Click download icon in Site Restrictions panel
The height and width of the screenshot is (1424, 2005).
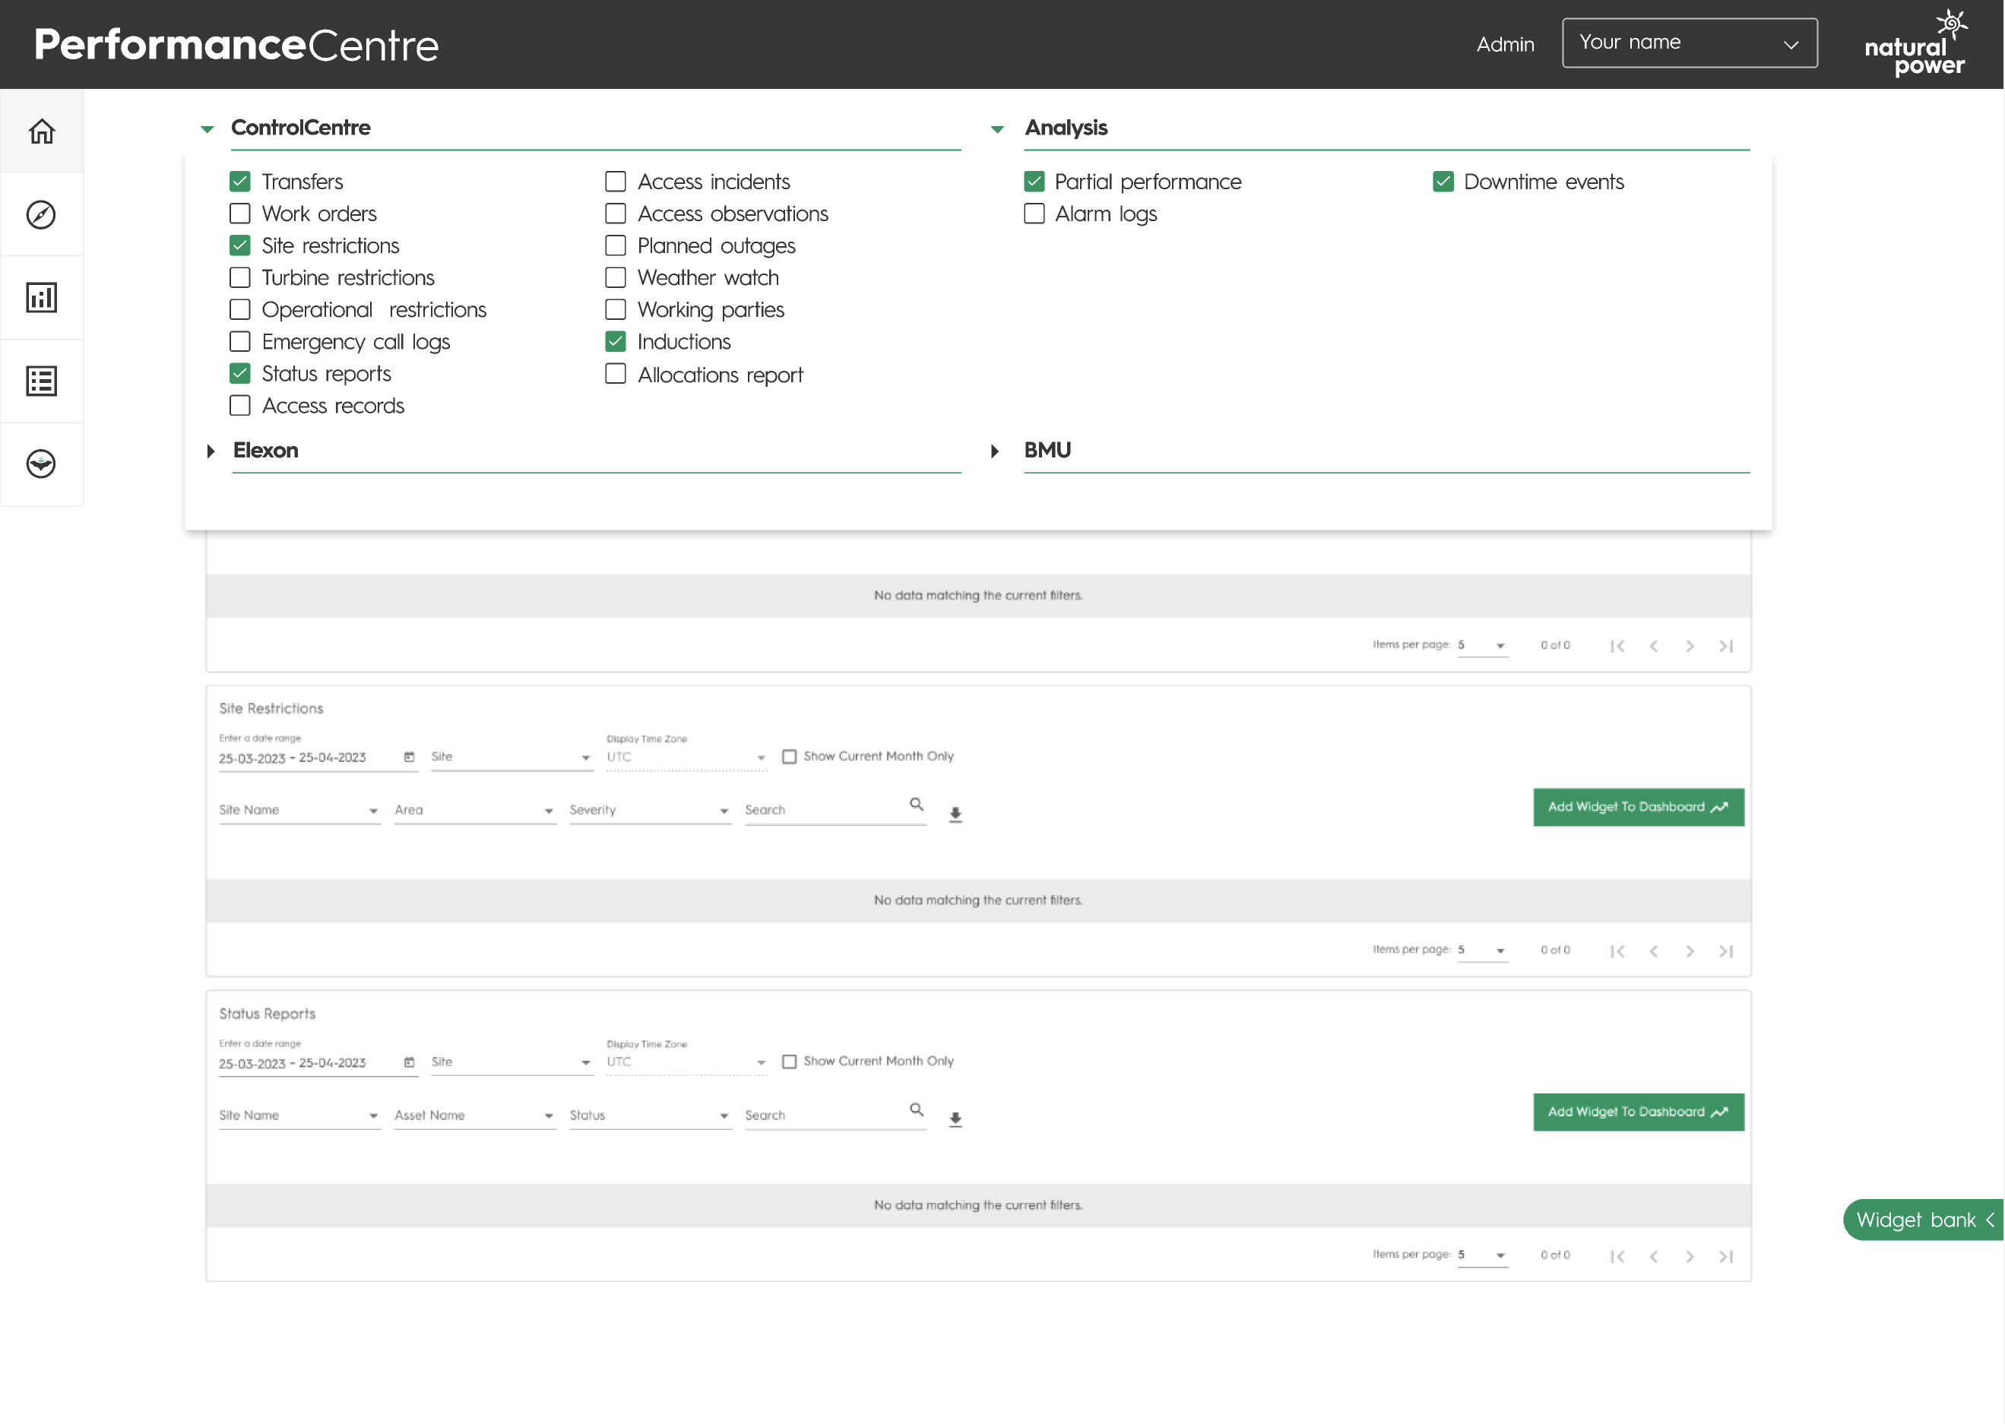point(955,814)
